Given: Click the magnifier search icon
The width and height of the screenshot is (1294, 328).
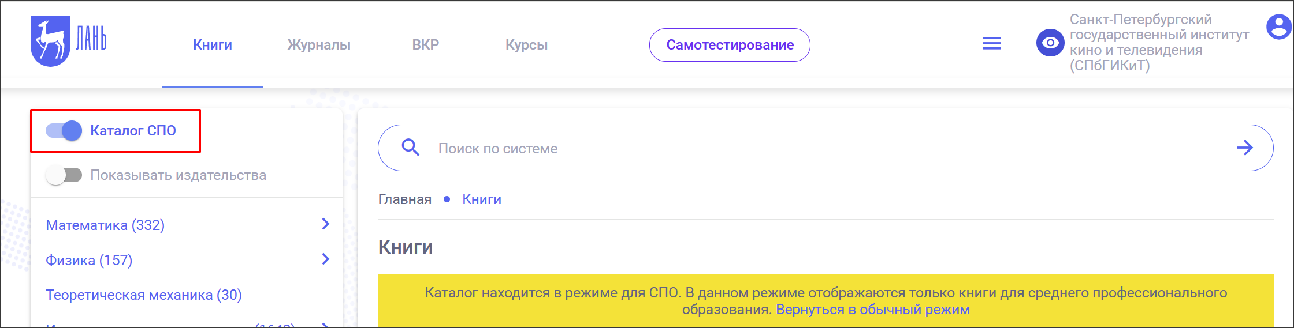Looking at the screenshot, I should tap(410, 148).
